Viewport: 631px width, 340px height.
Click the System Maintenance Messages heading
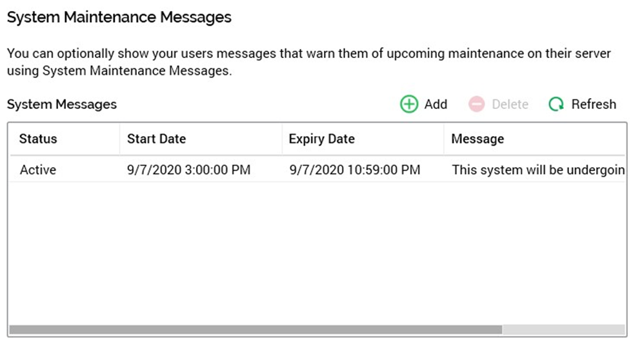119,17
